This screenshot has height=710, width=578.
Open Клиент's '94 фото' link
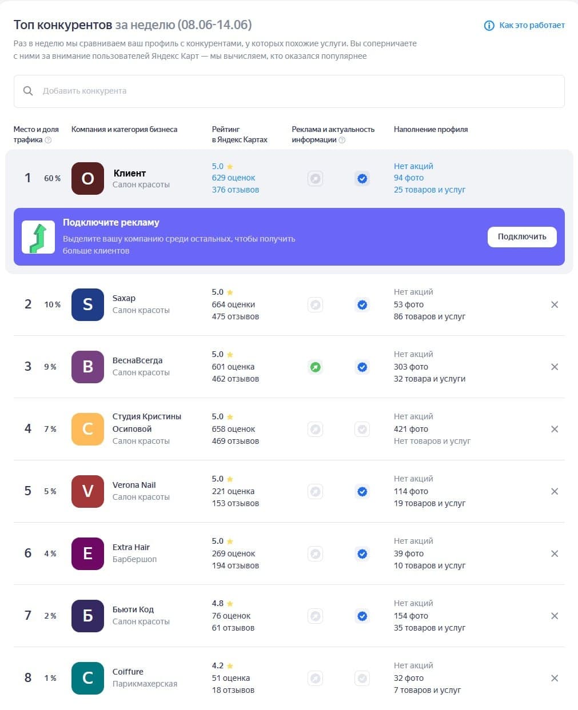point(408,178)
